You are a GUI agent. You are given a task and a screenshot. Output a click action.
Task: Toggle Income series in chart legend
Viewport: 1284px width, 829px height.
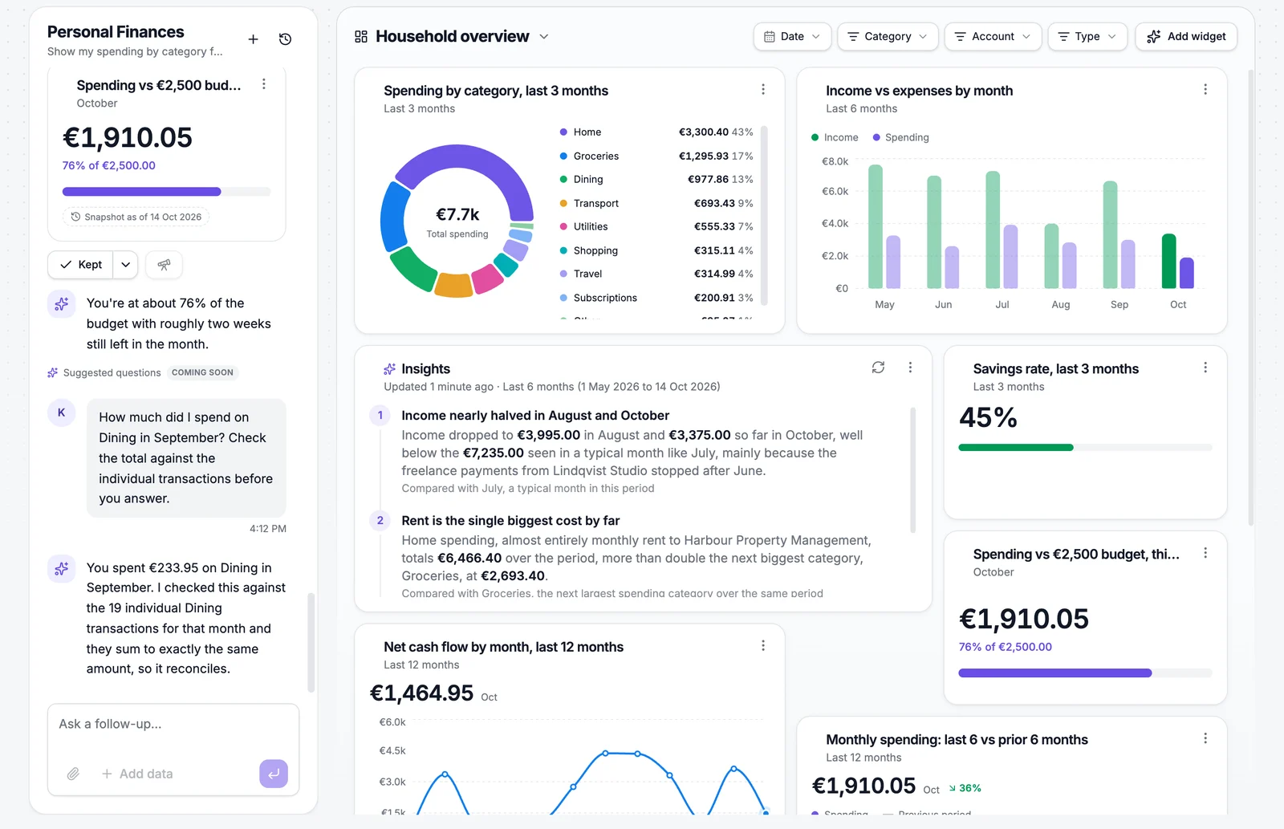[x=835, y=137]
